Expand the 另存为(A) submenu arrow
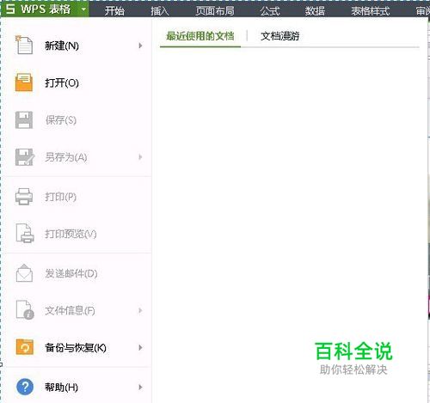 point(140,157)
